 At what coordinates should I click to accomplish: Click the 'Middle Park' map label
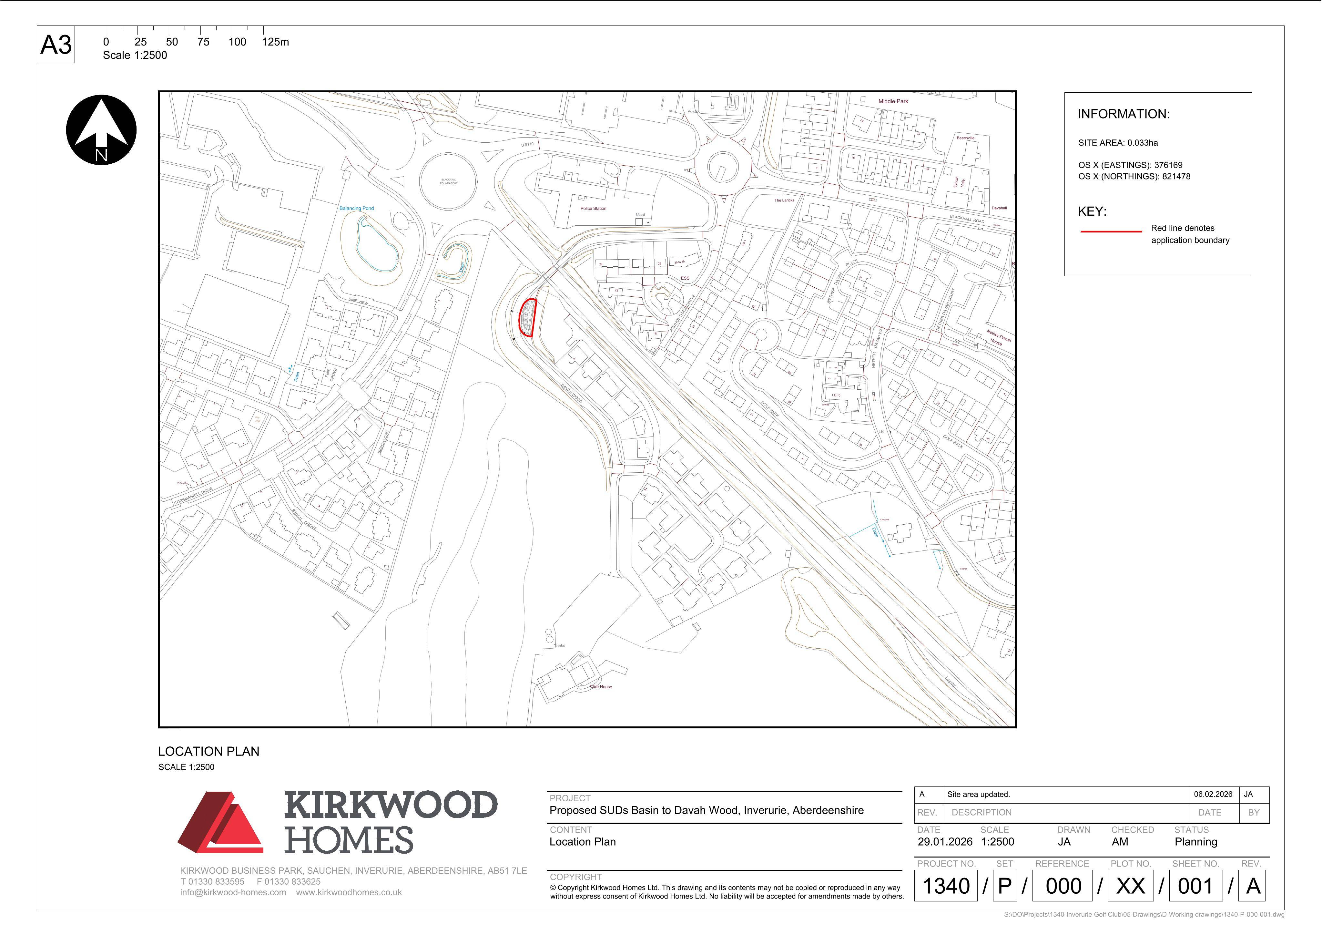coord(893,101)
